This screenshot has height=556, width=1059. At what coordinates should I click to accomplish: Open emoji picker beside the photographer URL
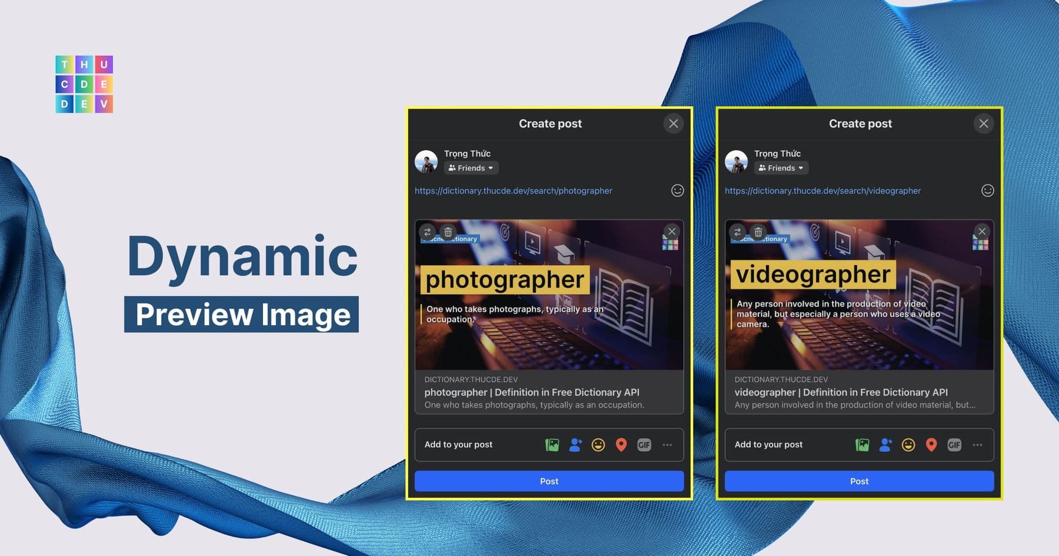point(678,191)
